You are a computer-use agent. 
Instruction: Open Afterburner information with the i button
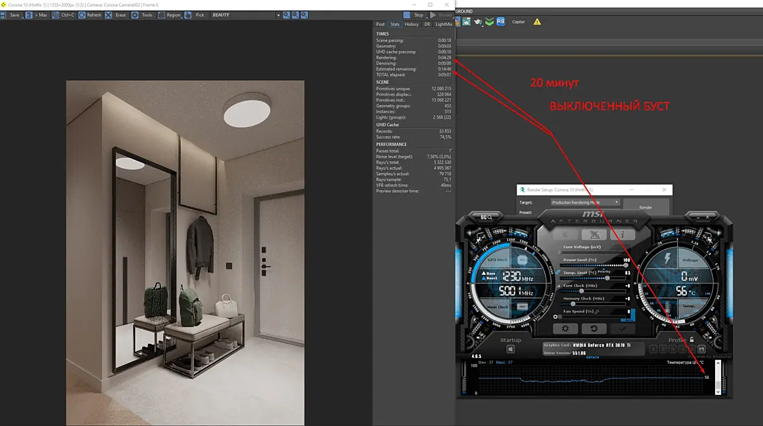(623, 235)
